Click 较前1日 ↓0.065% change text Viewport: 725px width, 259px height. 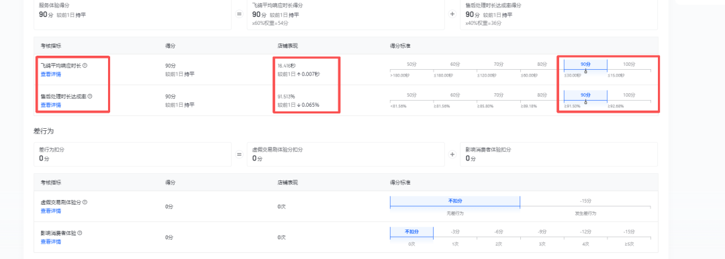click(298, 105)
